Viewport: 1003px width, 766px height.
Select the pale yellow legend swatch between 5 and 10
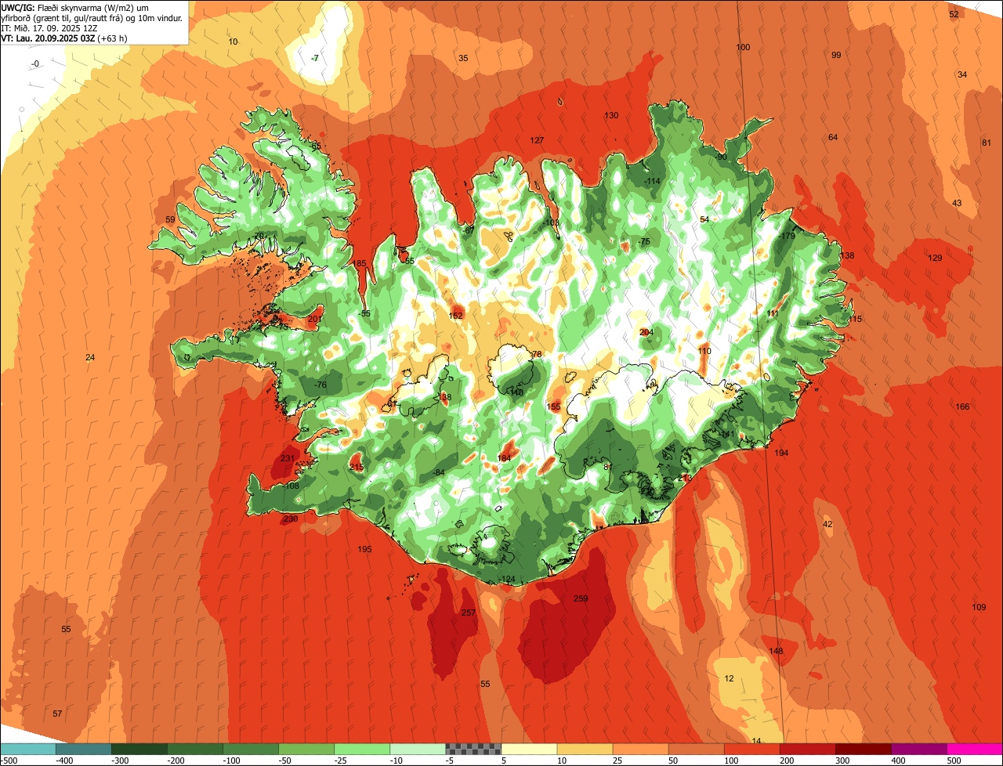(x=529, y=749)
